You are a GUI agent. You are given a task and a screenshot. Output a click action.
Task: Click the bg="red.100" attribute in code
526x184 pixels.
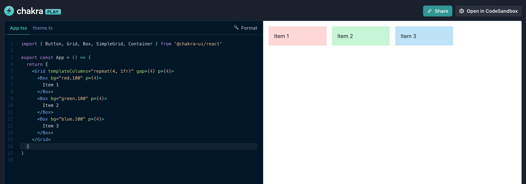pos(67,78)
